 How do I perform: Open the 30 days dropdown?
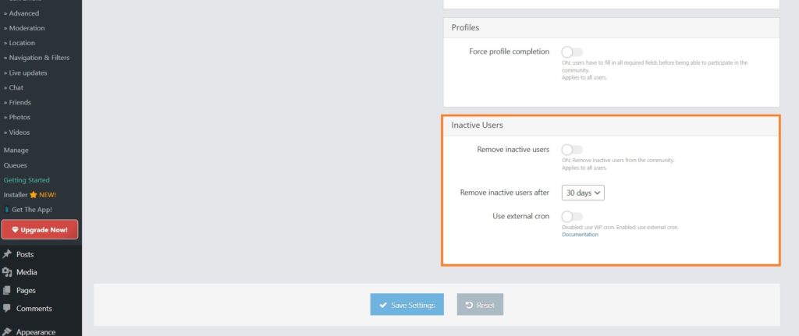tap(583, 193)
